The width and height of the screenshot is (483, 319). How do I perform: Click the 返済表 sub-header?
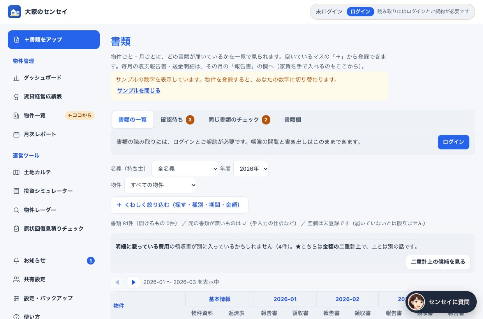(236, 313)
